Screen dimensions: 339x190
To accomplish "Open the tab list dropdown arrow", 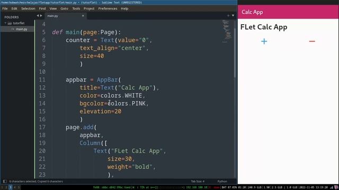I will tap(233, 15).
